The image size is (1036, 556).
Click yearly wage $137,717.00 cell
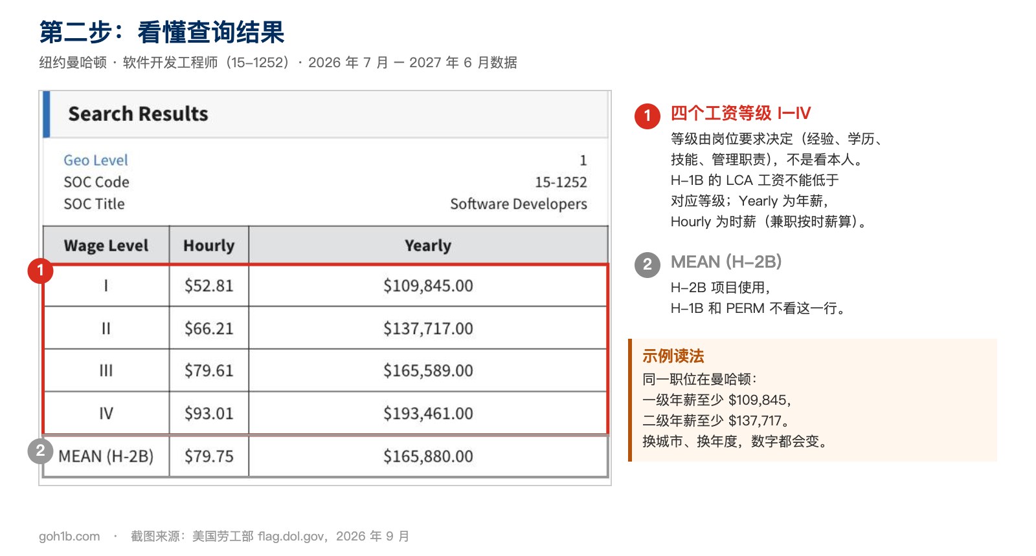(428, 328)
